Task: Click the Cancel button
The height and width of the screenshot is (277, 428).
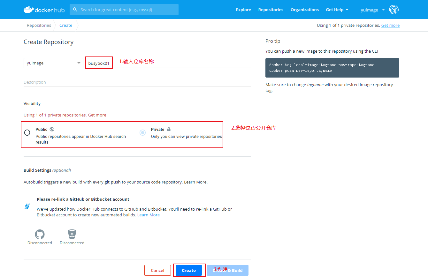Action: 157,270
